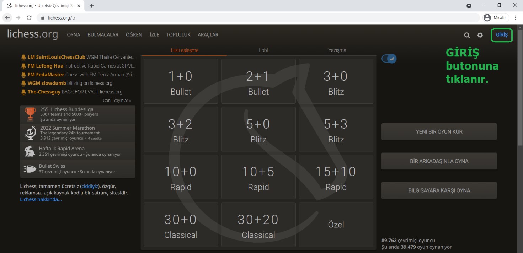The height and width of the screenshot is (253, 523).
Task: Start a 5+3 Blitz game
Action: click(x=336, y=129)
